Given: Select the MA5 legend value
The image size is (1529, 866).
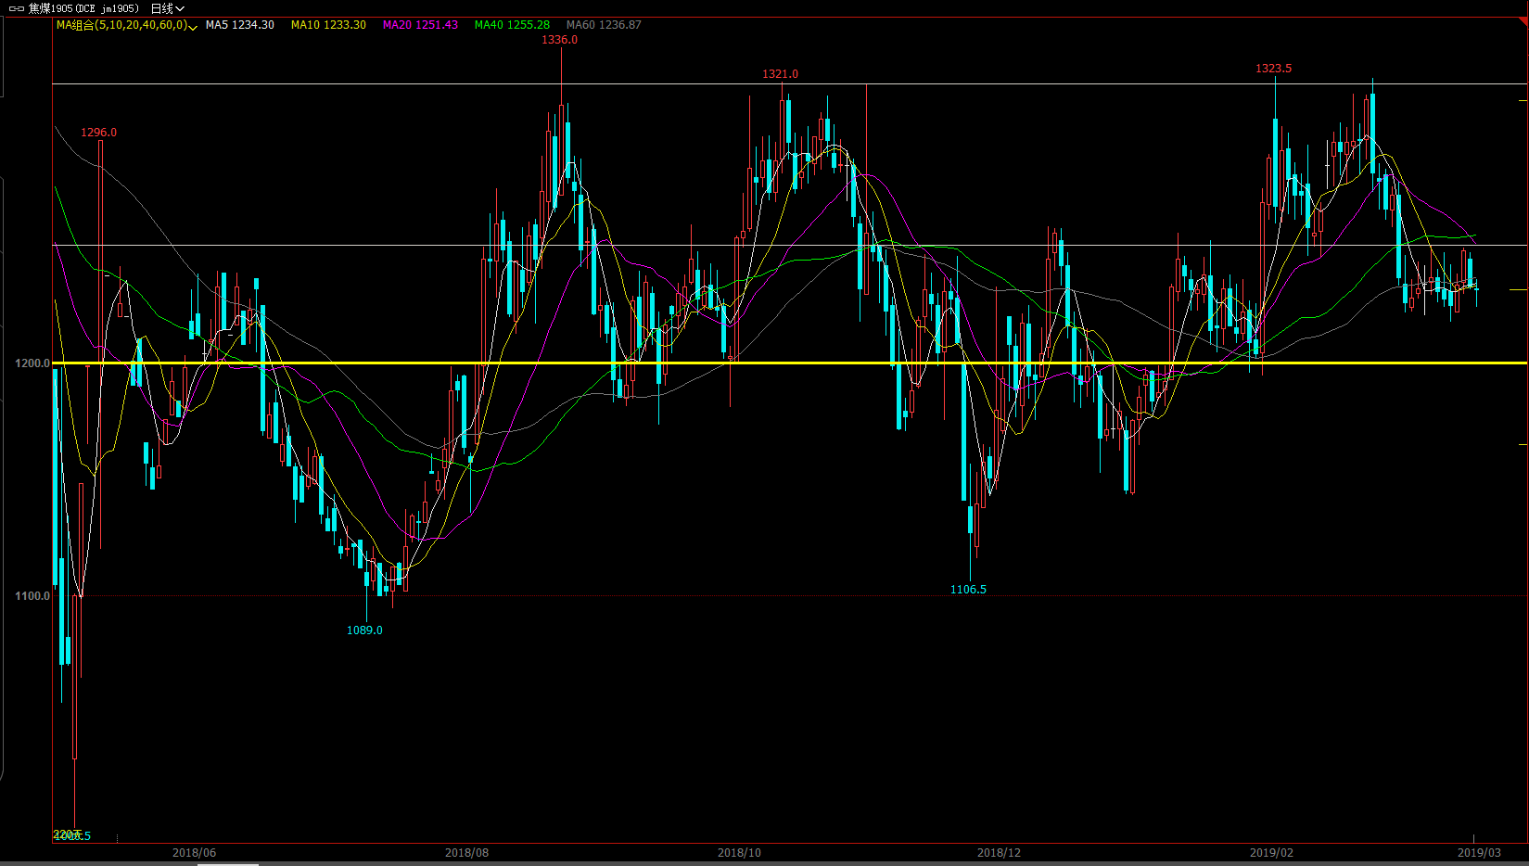Looking at the screenshot, I should pos(240,25).
